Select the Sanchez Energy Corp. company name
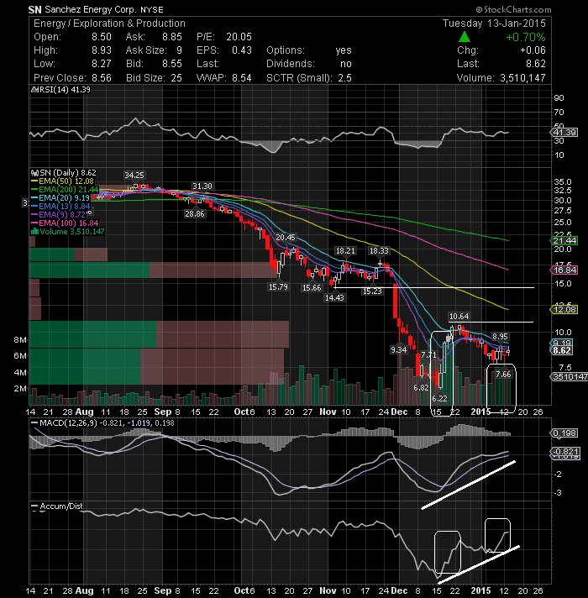Viewport: 588px width, 598px height. (91, 9)
